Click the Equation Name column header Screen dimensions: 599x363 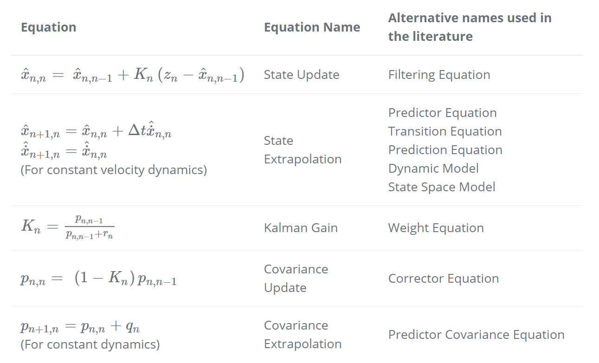coord(312,27)
